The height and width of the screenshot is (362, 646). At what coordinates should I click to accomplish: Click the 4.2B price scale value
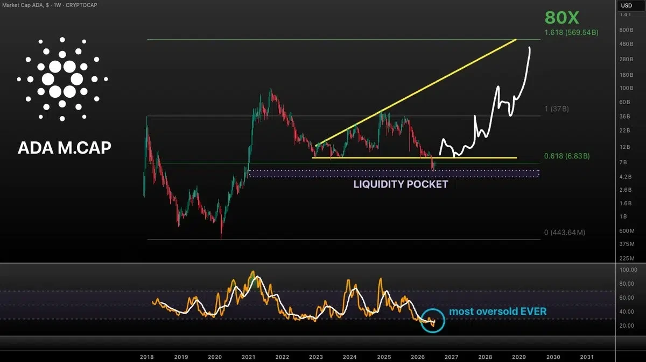tap(626, 177)
